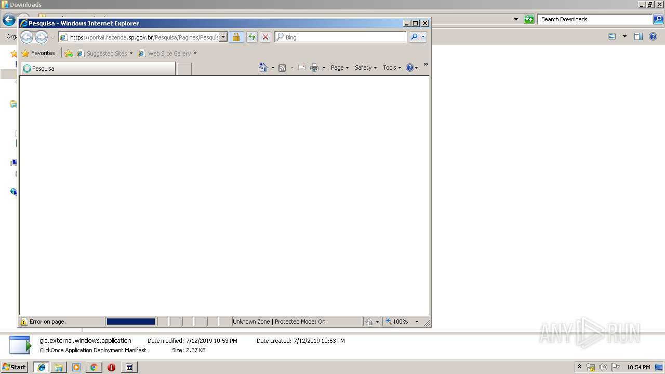The width and height of the screenshot is (665, 374).
Task: Open Windows Explorer from the taskbar
Action: (x=59, y=367)
